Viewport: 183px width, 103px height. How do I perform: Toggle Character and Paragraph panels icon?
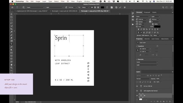point(112,7)
